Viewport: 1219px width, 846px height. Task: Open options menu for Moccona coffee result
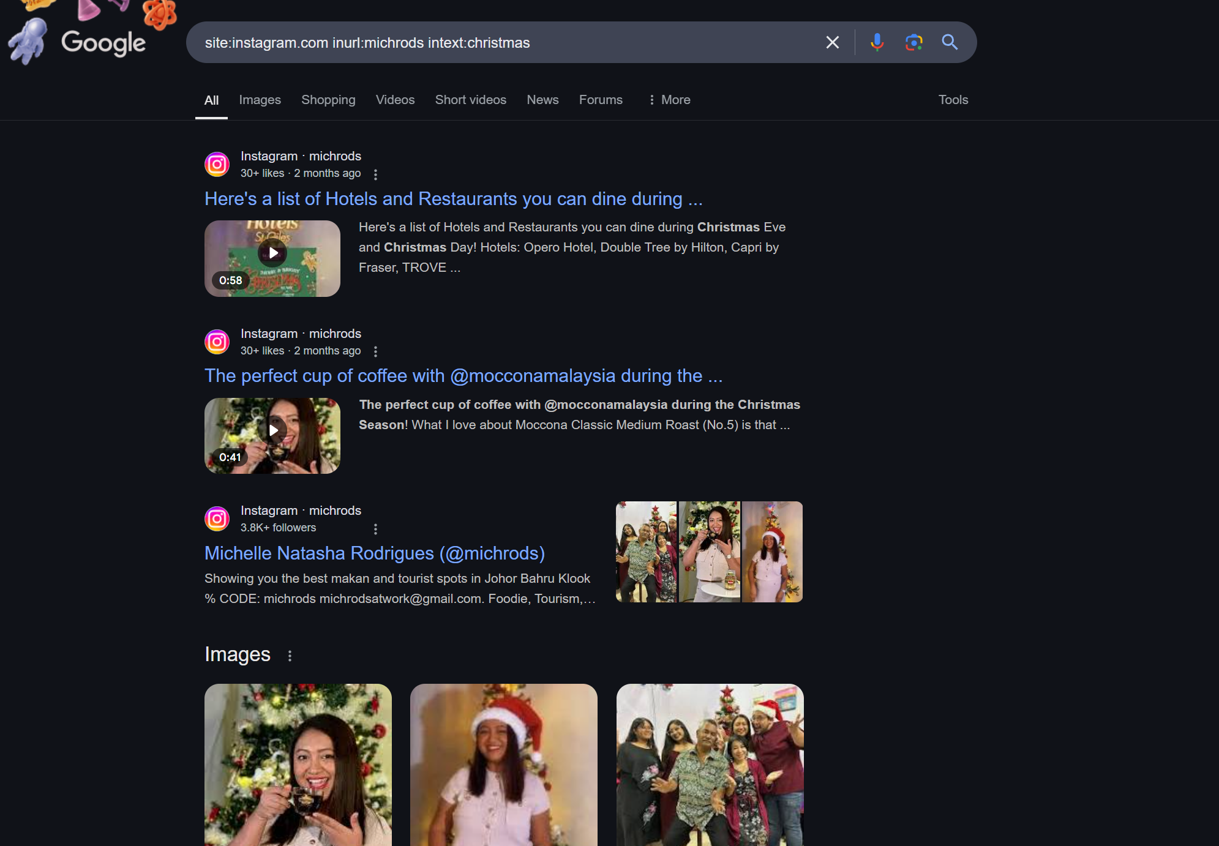point(375,351)
